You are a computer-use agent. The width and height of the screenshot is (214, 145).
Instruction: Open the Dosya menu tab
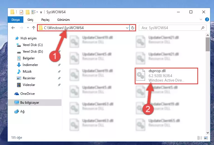pyautogui.click(x=16, y=20)
